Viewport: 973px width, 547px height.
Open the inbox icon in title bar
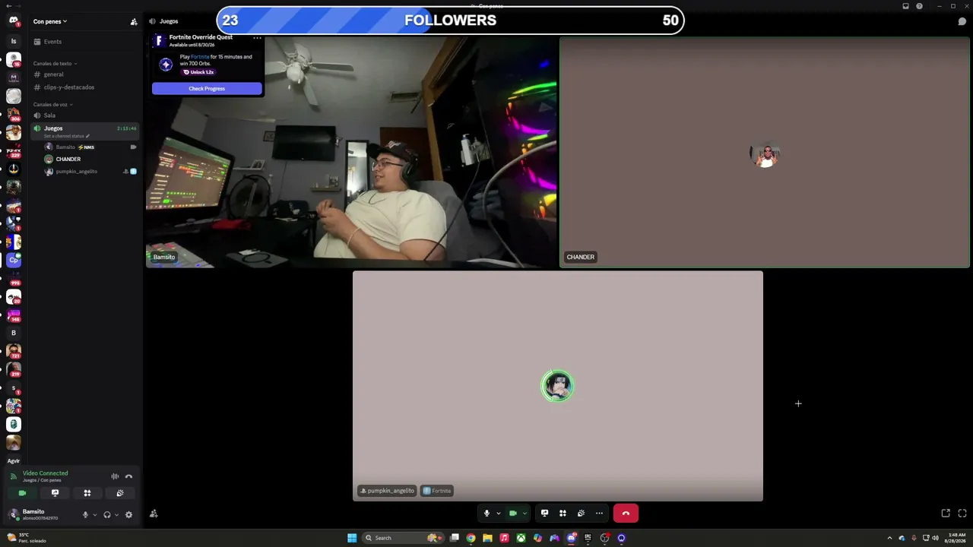click(905, 6)
